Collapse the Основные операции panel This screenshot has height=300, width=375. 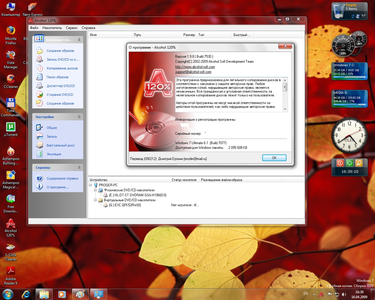pos(79,40)
